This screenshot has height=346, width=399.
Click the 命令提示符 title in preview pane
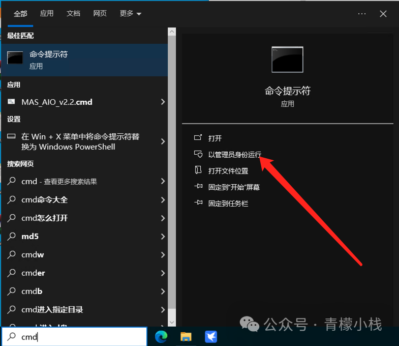pos(288,91)
